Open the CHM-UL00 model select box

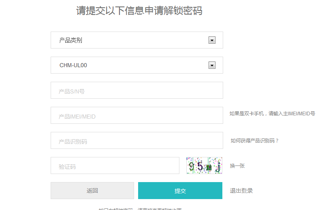coord(136,65)
